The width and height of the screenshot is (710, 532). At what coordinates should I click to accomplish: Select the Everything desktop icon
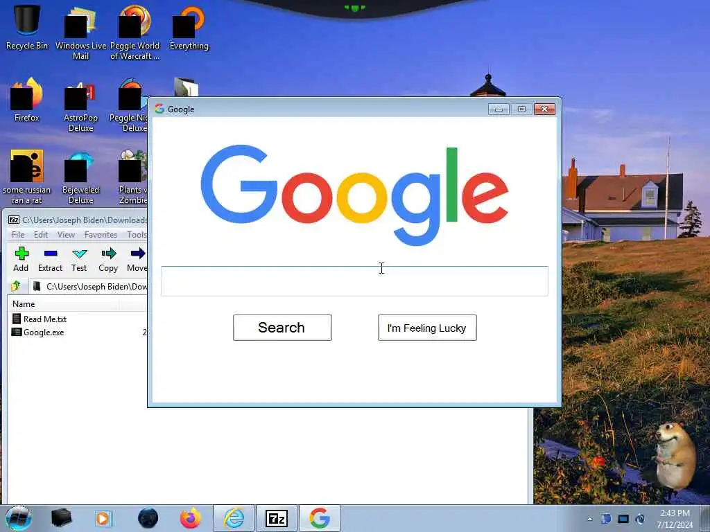click(x=189, y=27)
